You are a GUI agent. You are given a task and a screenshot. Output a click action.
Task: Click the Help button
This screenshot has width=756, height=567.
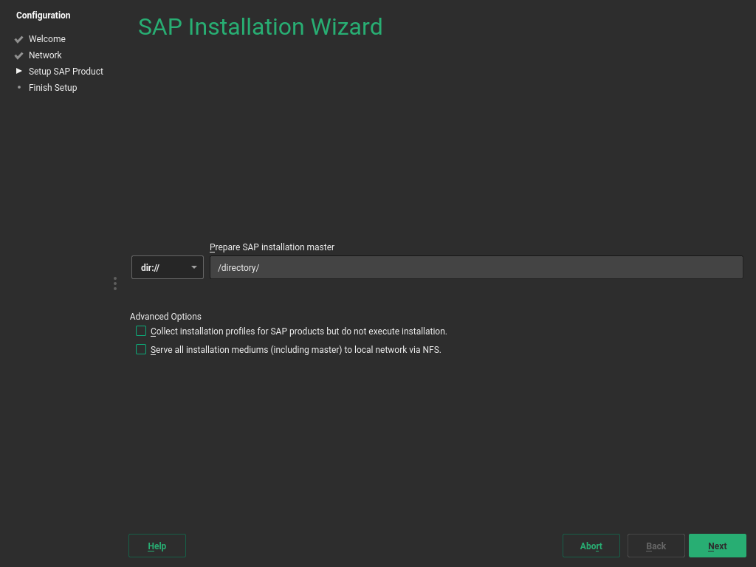pos(157,546)
